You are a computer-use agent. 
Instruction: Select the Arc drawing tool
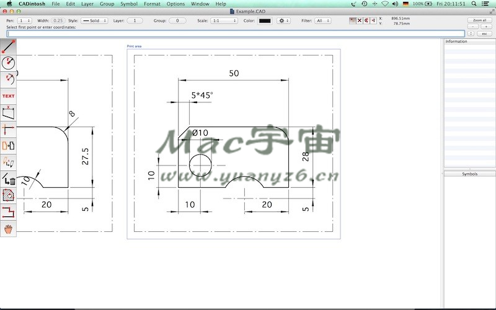pos(8,79)
